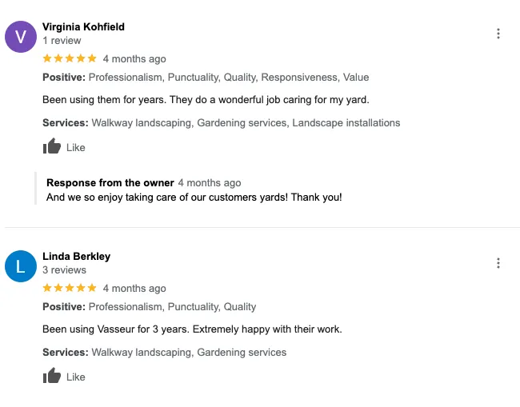Click the owner's thank-you reply text
The width and height of the screenshot is (520, 407).
pos(194,197)
